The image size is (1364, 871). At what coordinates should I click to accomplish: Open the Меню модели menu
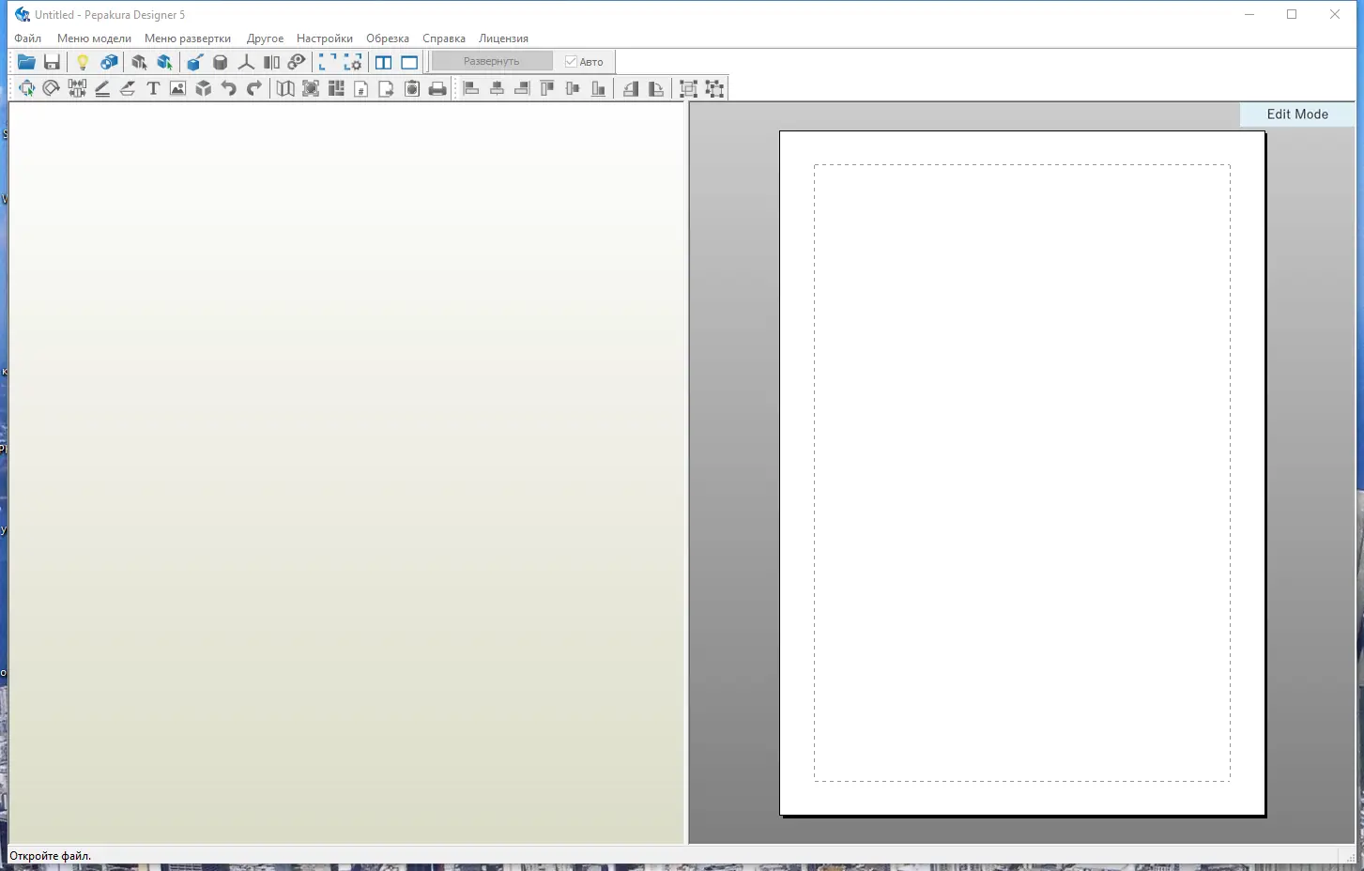tap(94, 38)
